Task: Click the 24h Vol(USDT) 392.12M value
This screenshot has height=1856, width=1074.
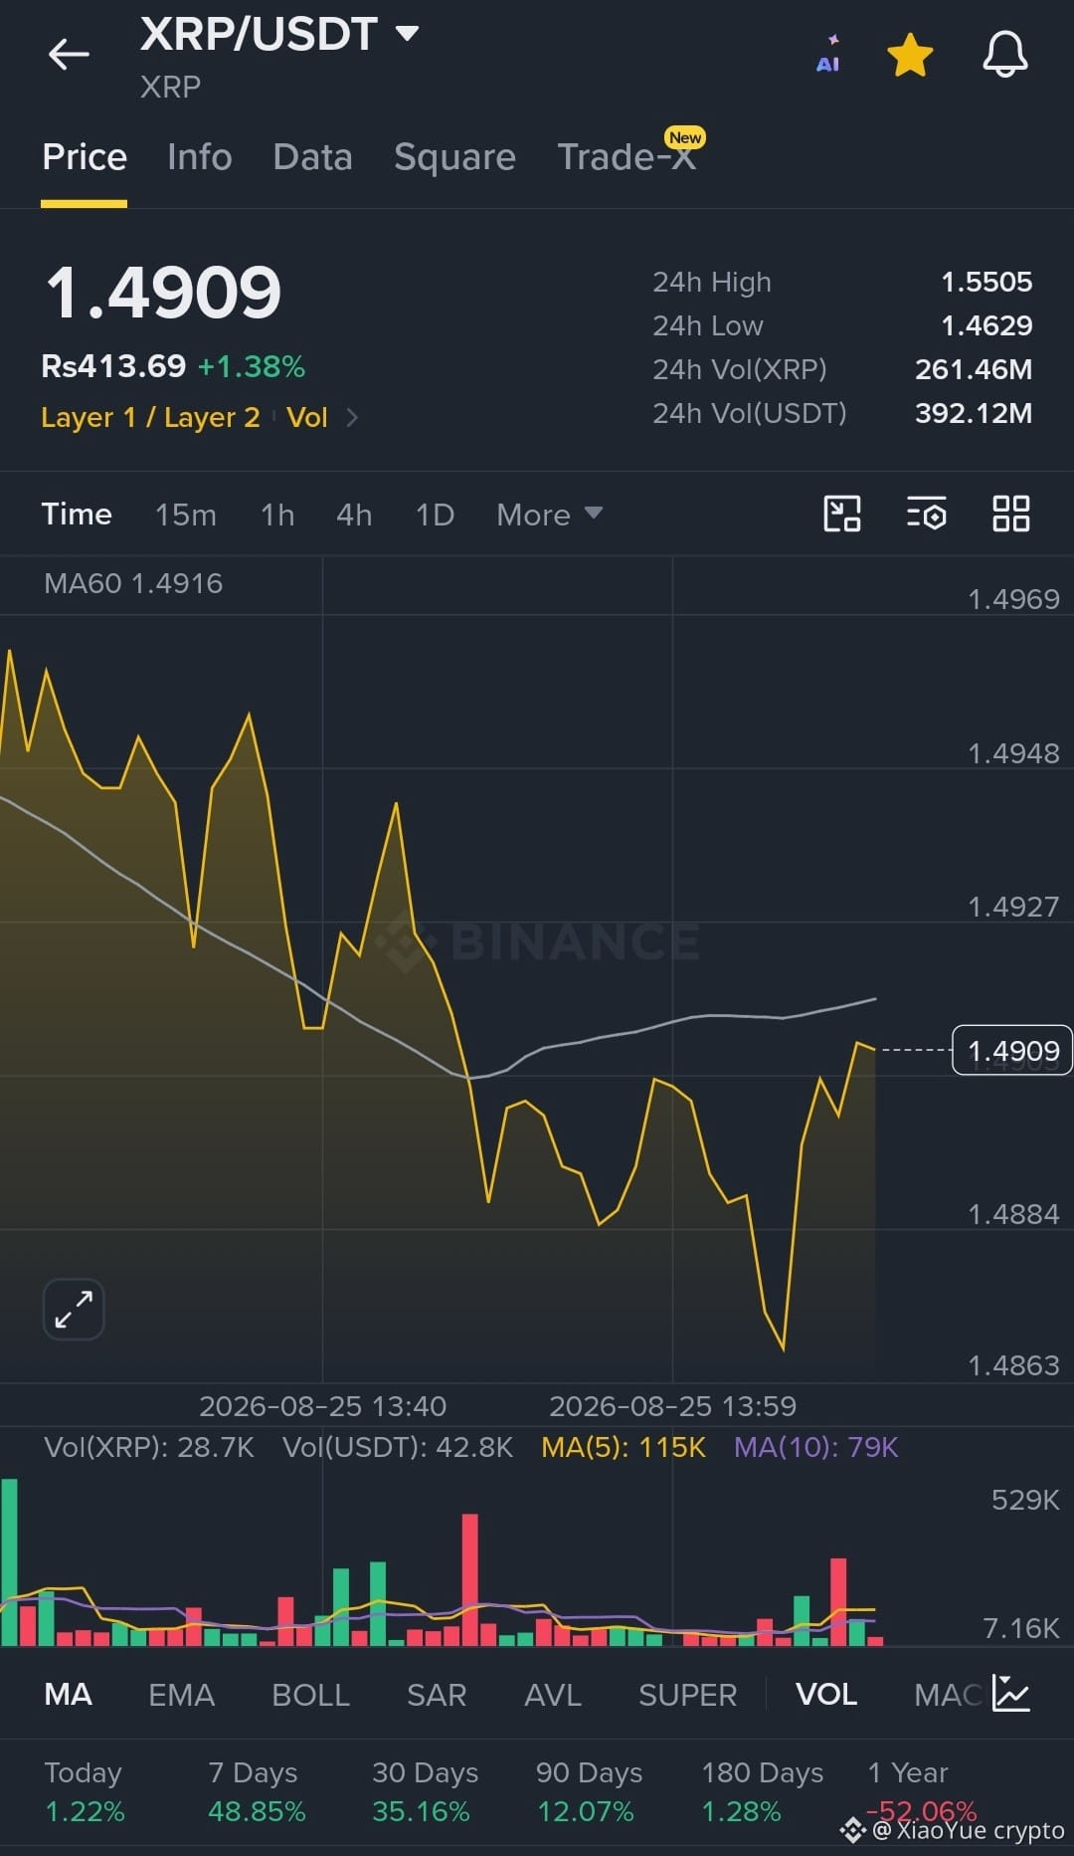Action: point(974,413)
